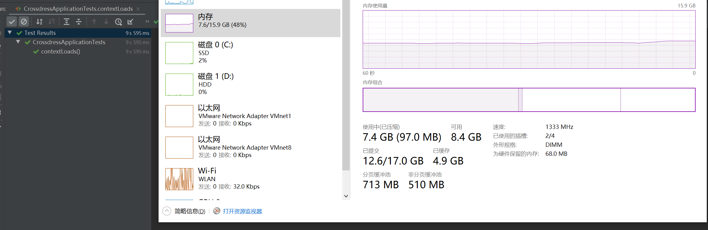This screenshot has width=708, height=230.
Task: Expand all test nodes via Expand All icon
Action: pos(67,22)
